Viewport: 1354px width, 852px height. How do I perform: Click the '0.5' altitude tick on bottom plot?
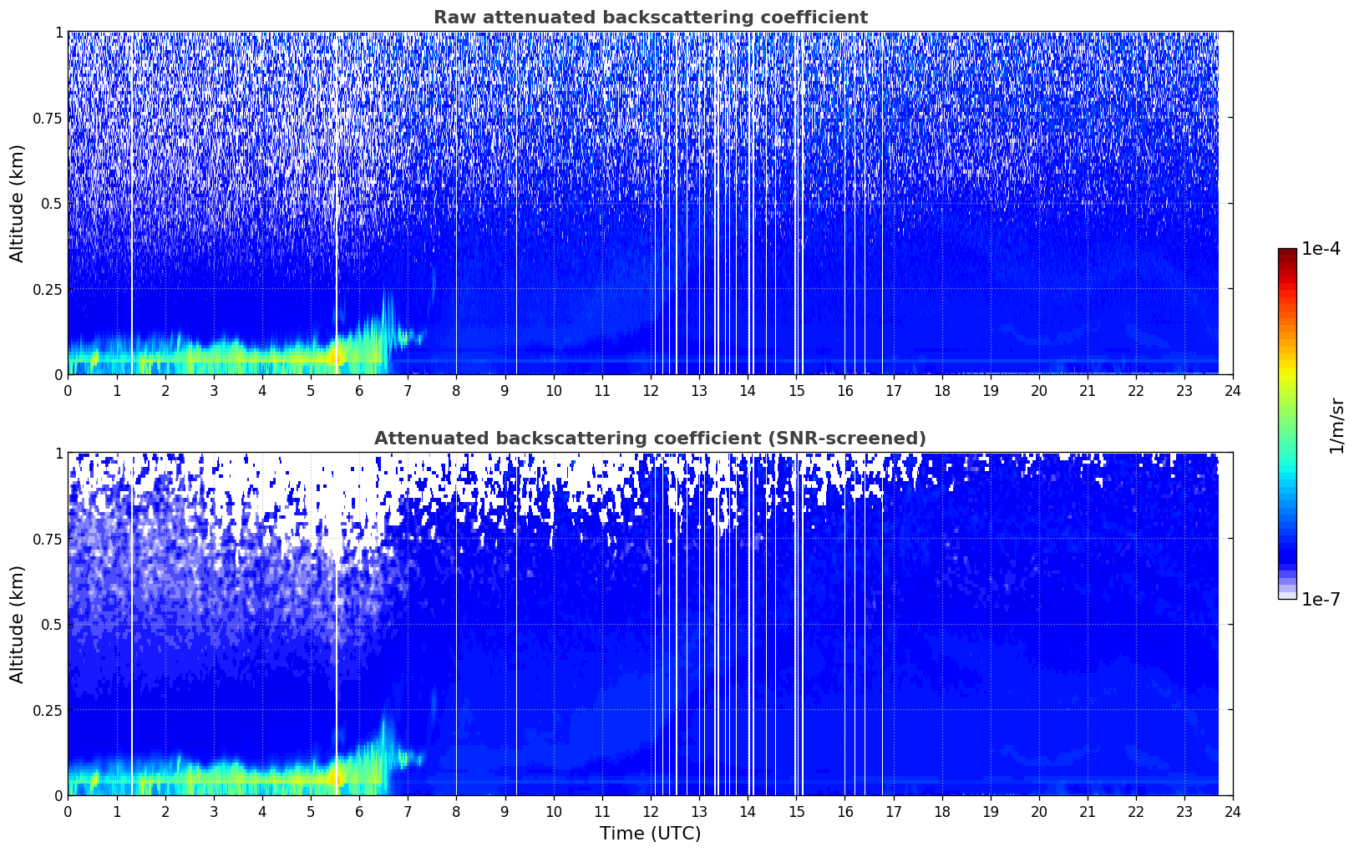pyautogui.click(x=52, y=625)
